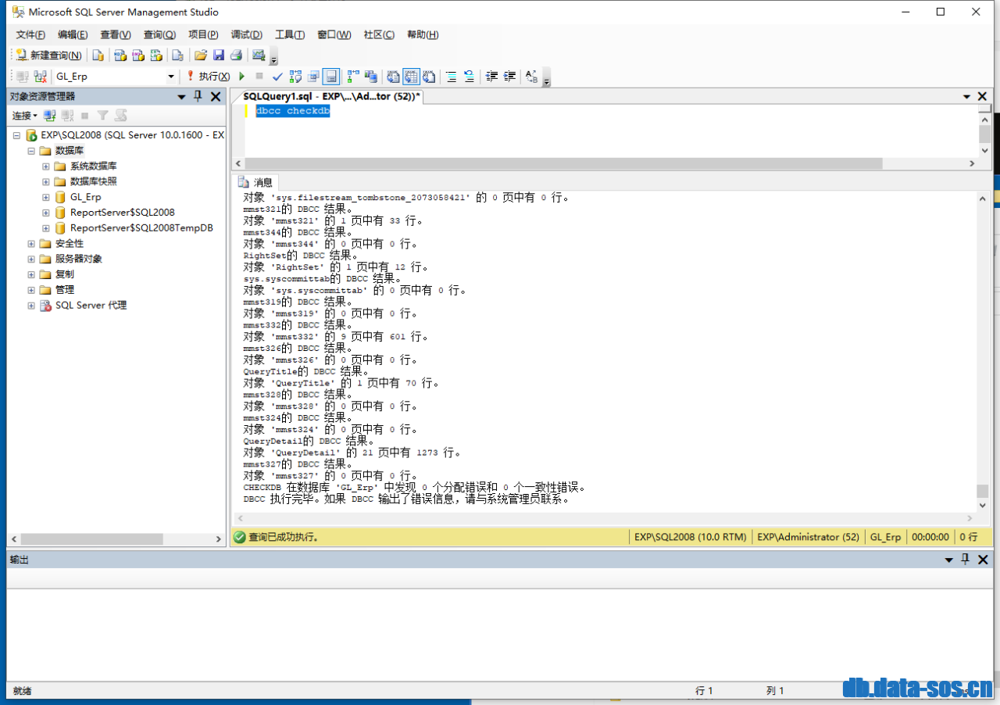Expand the 系统数据库 tree node

coord(45,166)
